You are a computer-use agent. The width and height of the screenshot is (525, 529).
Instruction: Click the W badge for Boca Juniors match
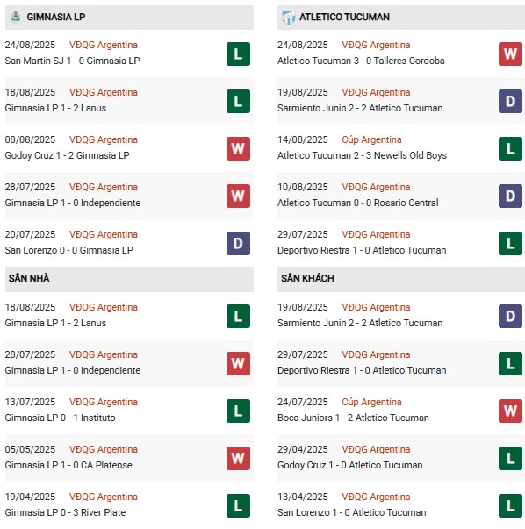[510, 411]
